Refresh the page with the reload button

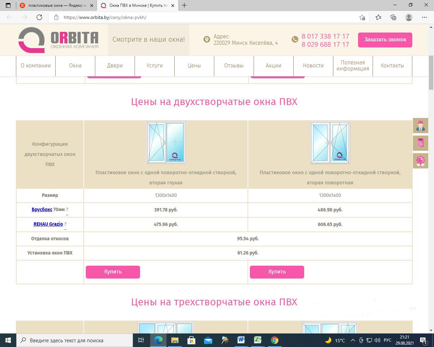(x=39, y=17)
